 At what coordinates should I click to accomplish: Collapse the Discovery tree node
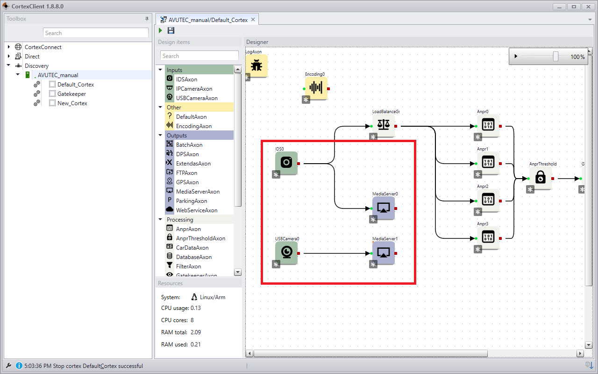[9, 66]
